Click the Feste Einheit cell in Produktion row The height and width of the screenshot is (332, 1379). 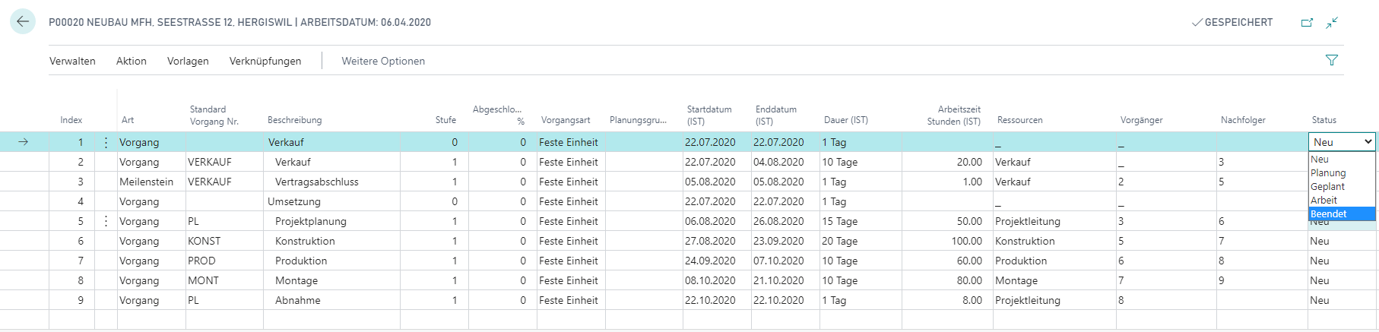571,261
